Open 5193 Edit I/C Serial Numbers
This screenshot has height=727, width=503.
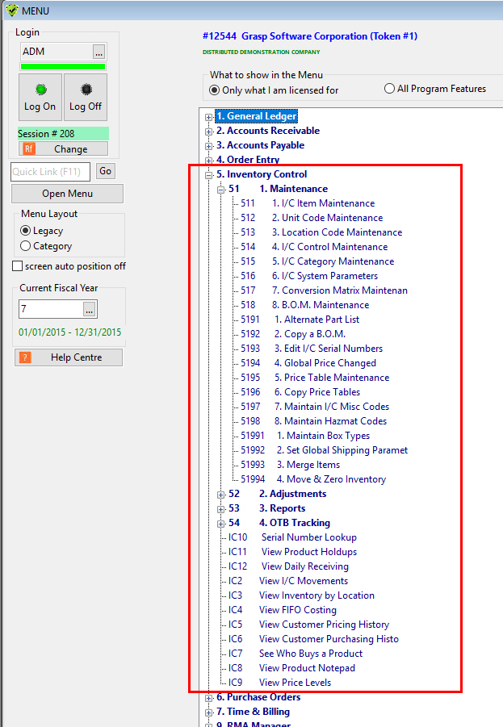point(312,349)
